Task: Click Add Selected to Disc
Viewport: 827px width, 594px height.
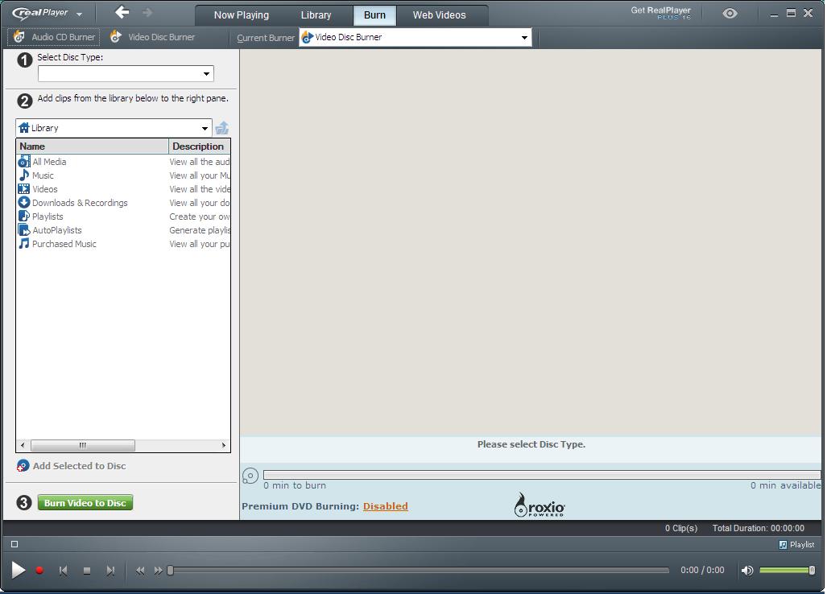Action: (x=72, y=466)
